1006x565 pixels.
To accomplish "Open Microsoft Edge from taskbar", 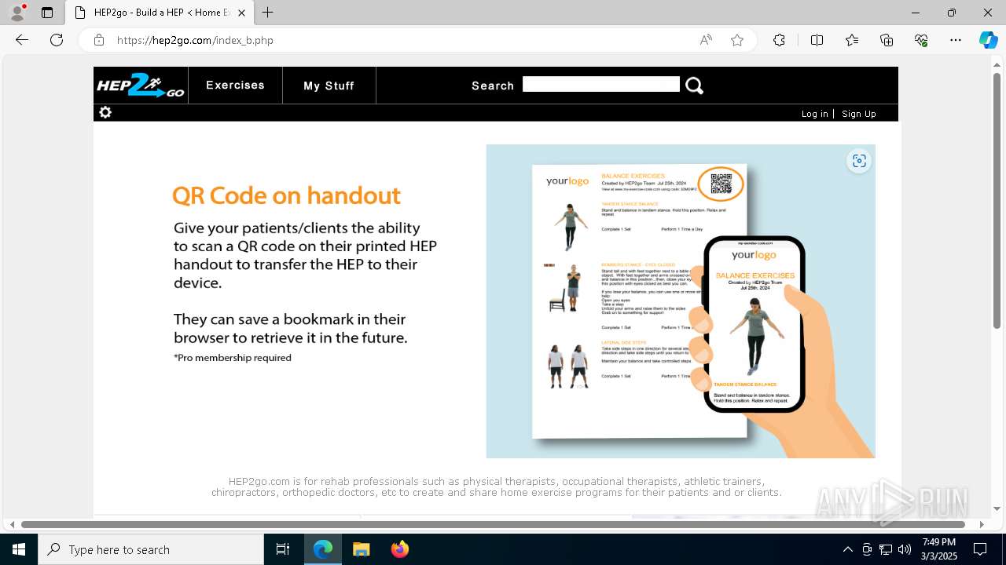I will tap(323, 549).
